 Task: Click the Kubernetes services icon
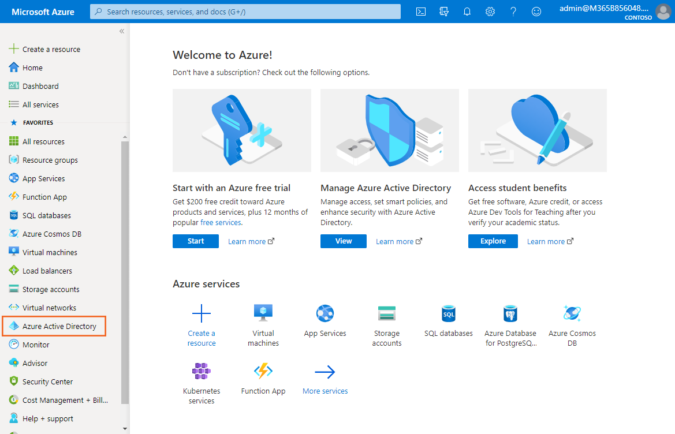(x=202, y=371)
